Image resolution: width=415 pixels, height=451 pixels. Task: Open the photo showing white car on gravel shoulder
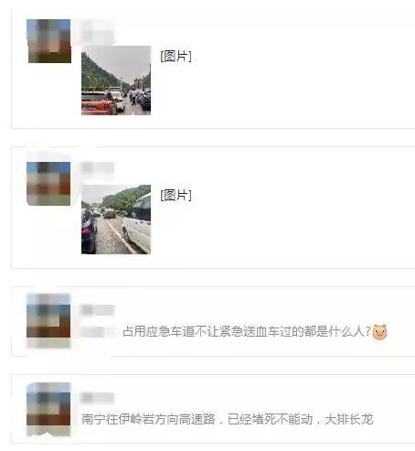[116, 220]
